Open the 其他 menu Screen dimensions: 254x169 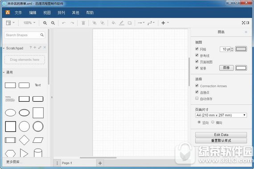click(76, 12)
